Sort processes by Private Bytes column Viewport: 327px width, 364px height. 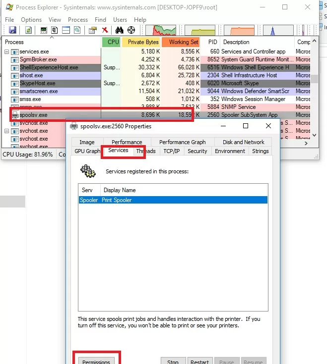[x=142, y=42]
